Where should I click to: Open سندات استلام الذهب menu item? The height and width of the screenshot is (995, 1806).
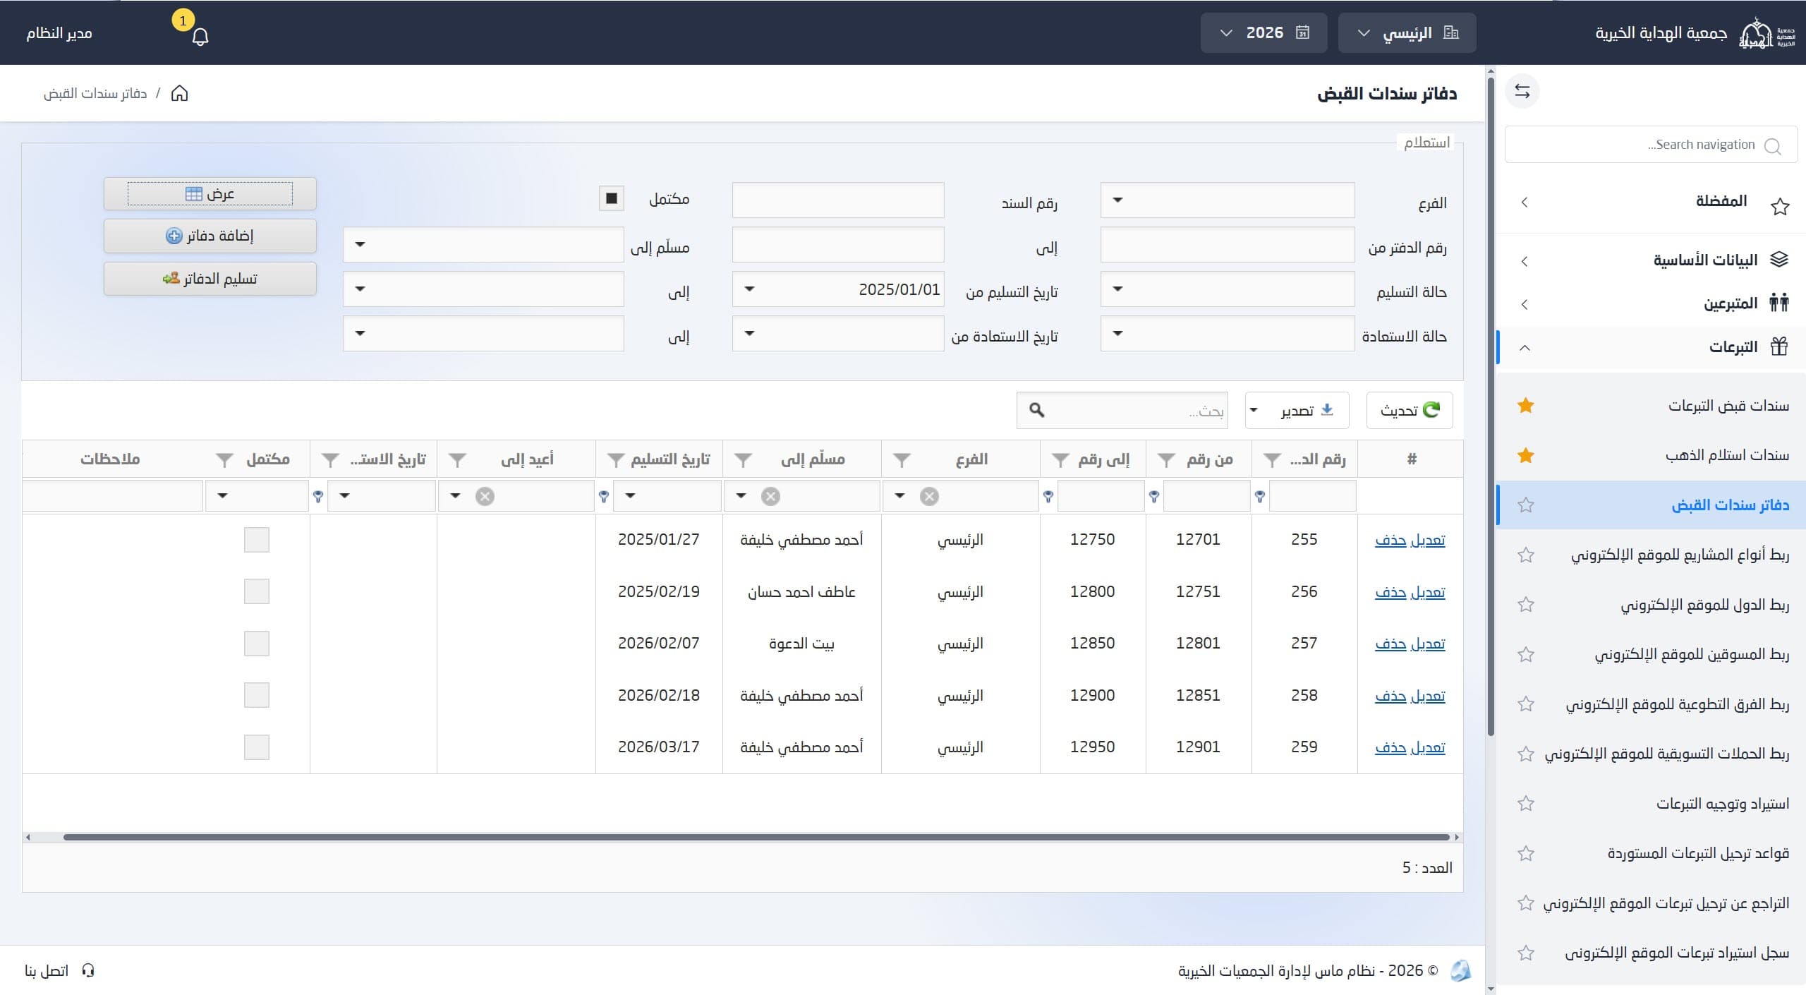click(1727, 455)
